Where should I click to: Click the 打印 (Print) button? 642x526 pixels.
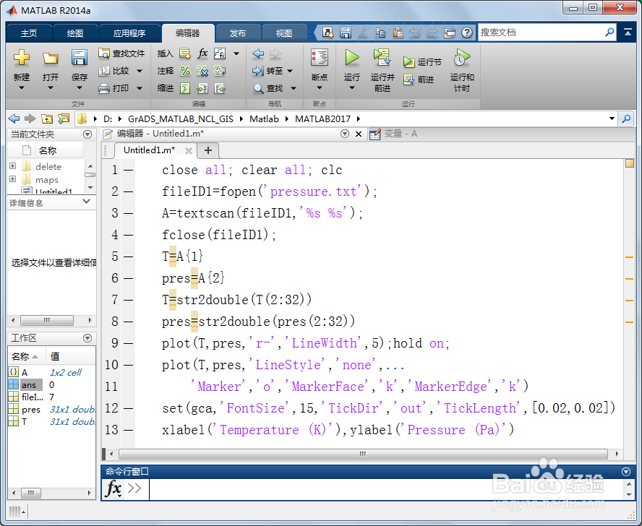(x=115, y=88)
